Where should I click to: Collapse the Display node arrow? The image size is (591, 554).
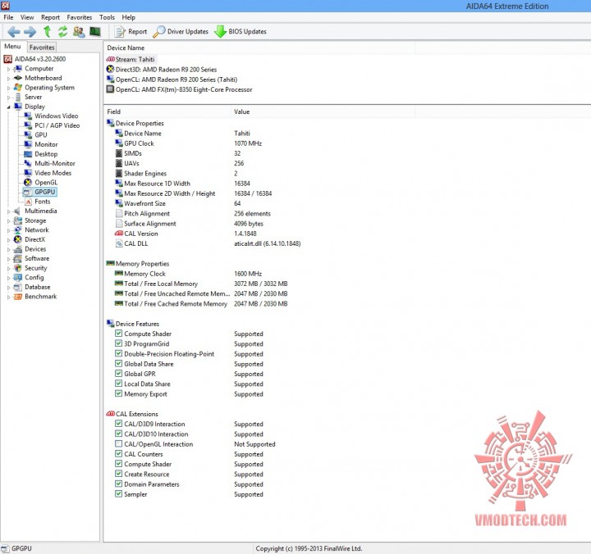pos(8,107)
